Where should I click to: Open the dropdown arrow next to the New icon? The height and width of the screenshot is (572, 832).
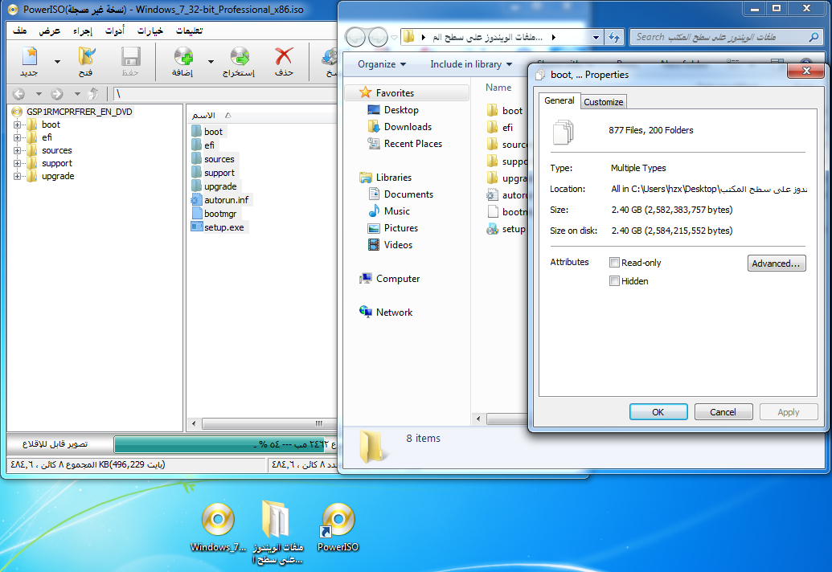coord(57,62)
